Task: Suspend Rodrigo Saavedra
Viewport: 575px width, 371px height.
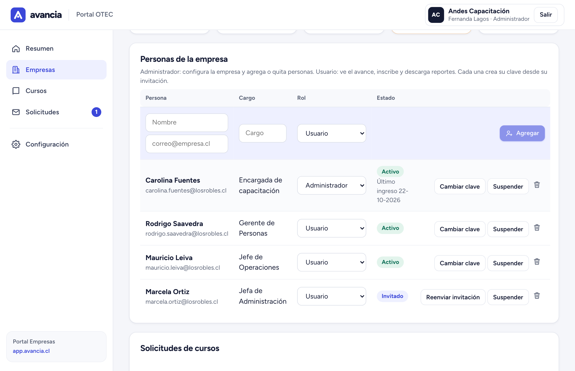Action: point(508,229)
